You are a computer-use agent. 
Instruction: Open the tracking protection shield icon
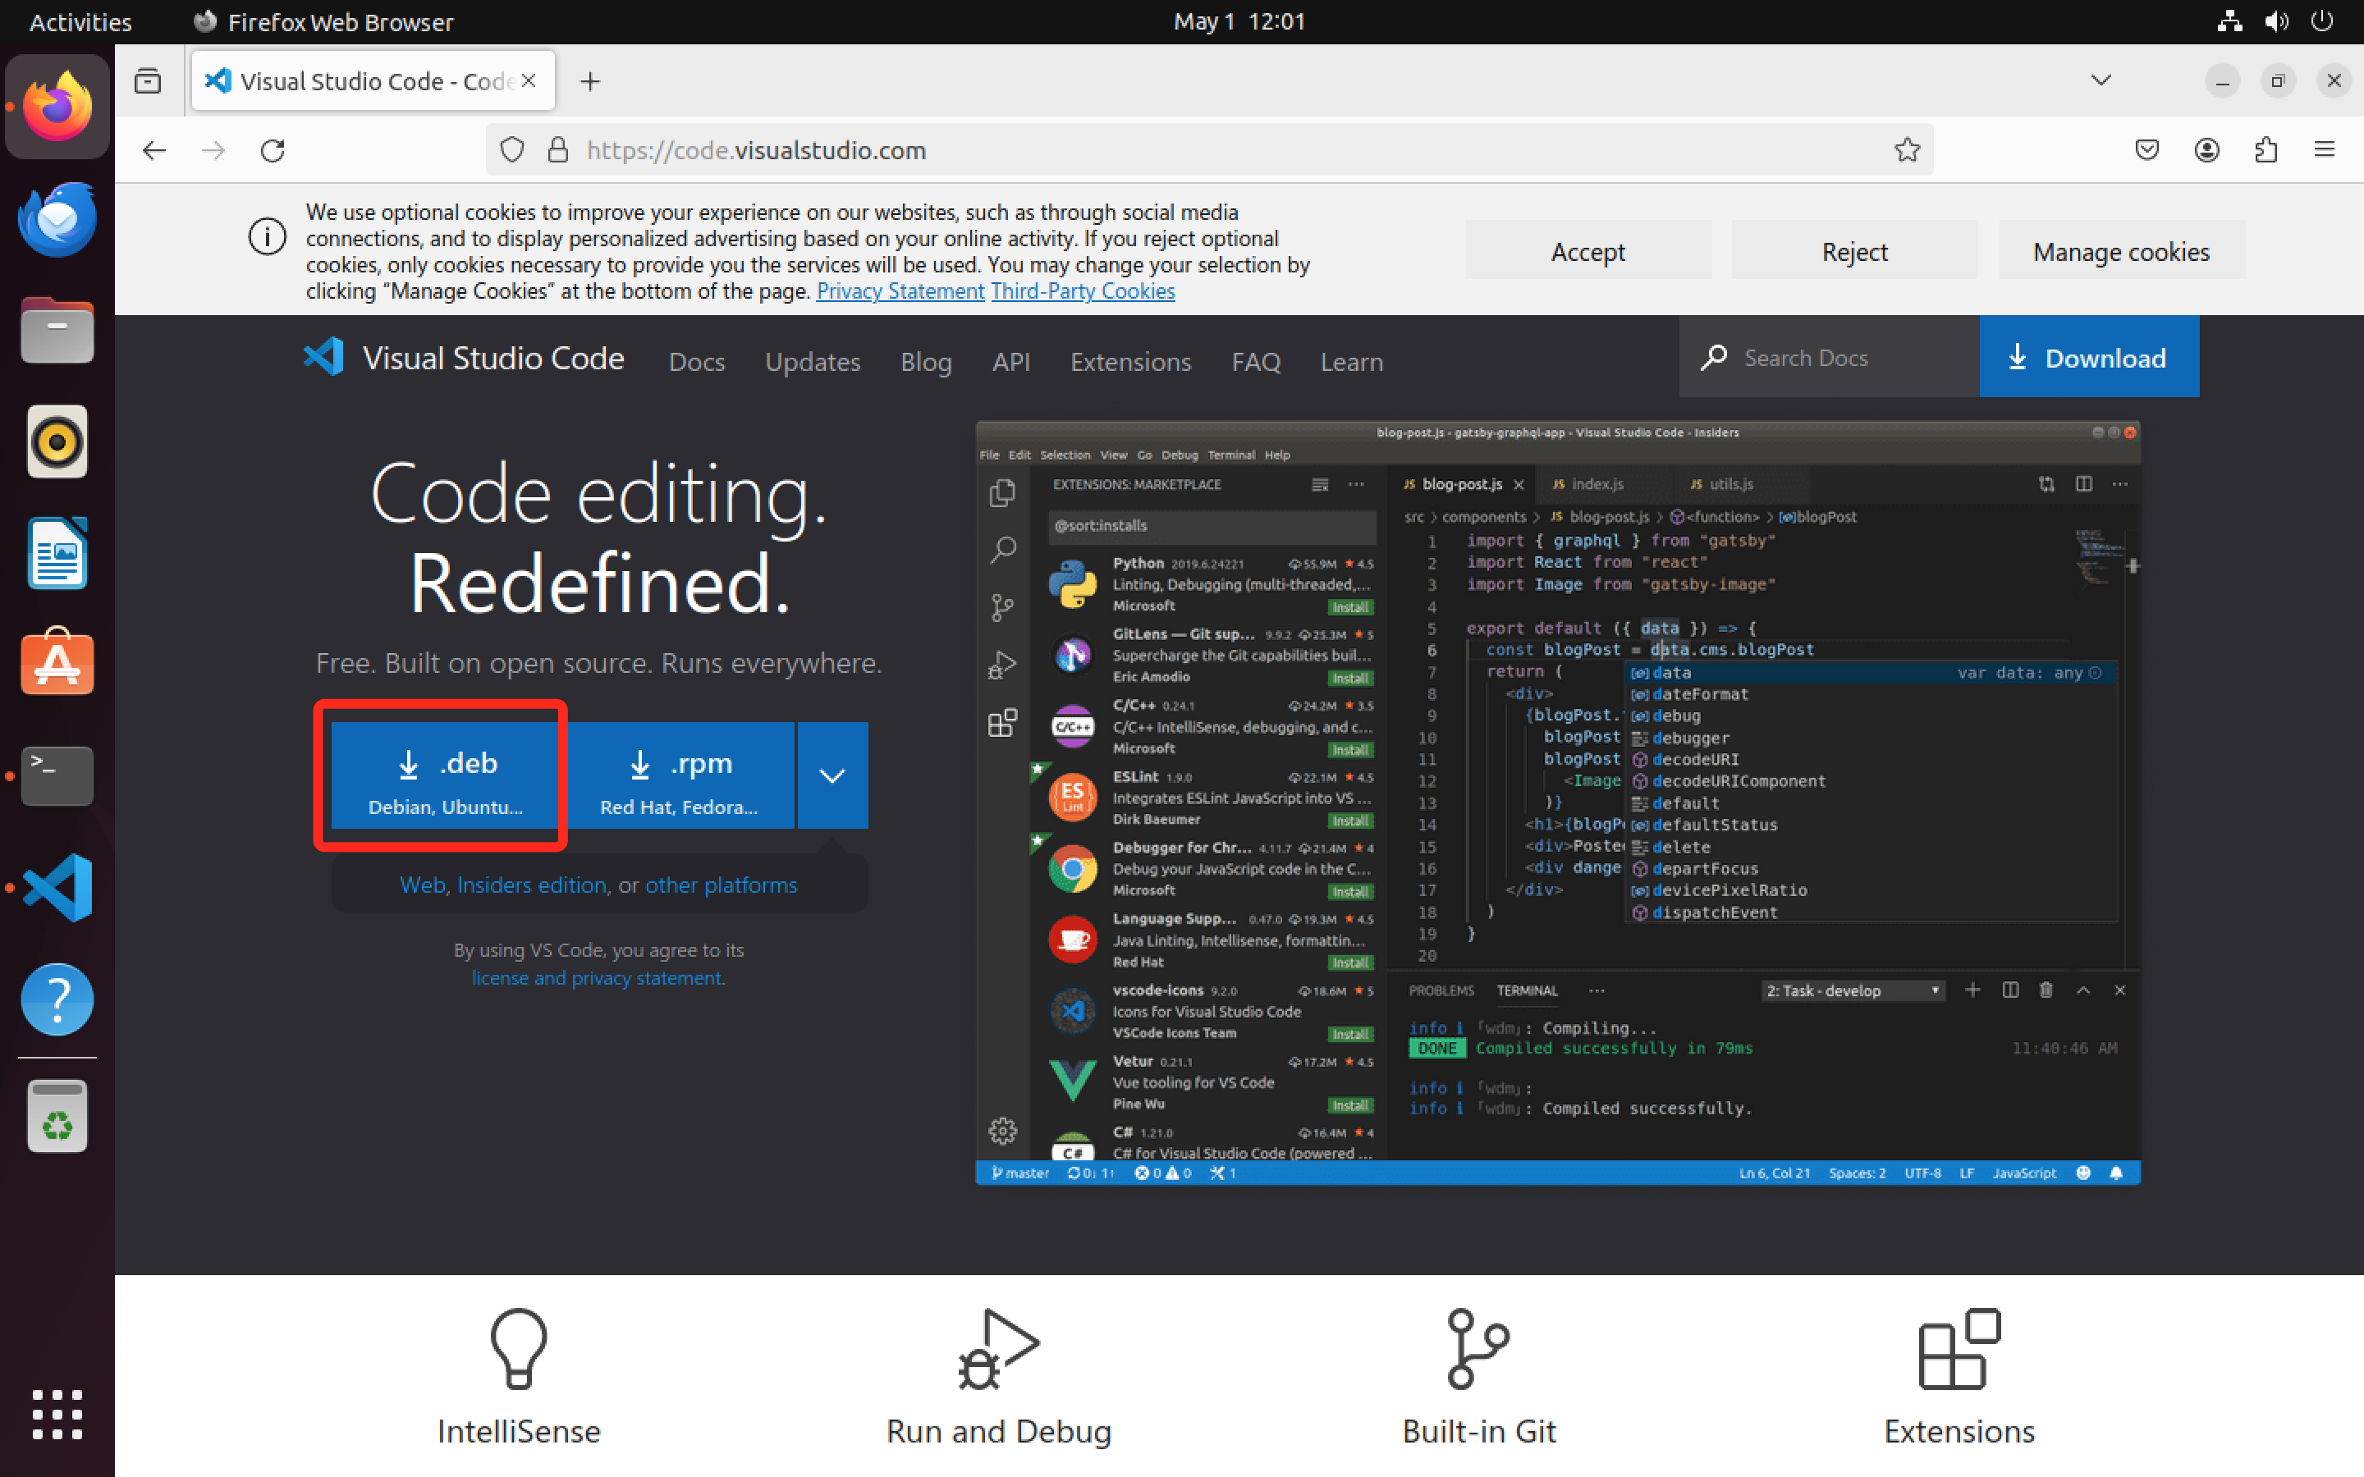click(512, 150)
